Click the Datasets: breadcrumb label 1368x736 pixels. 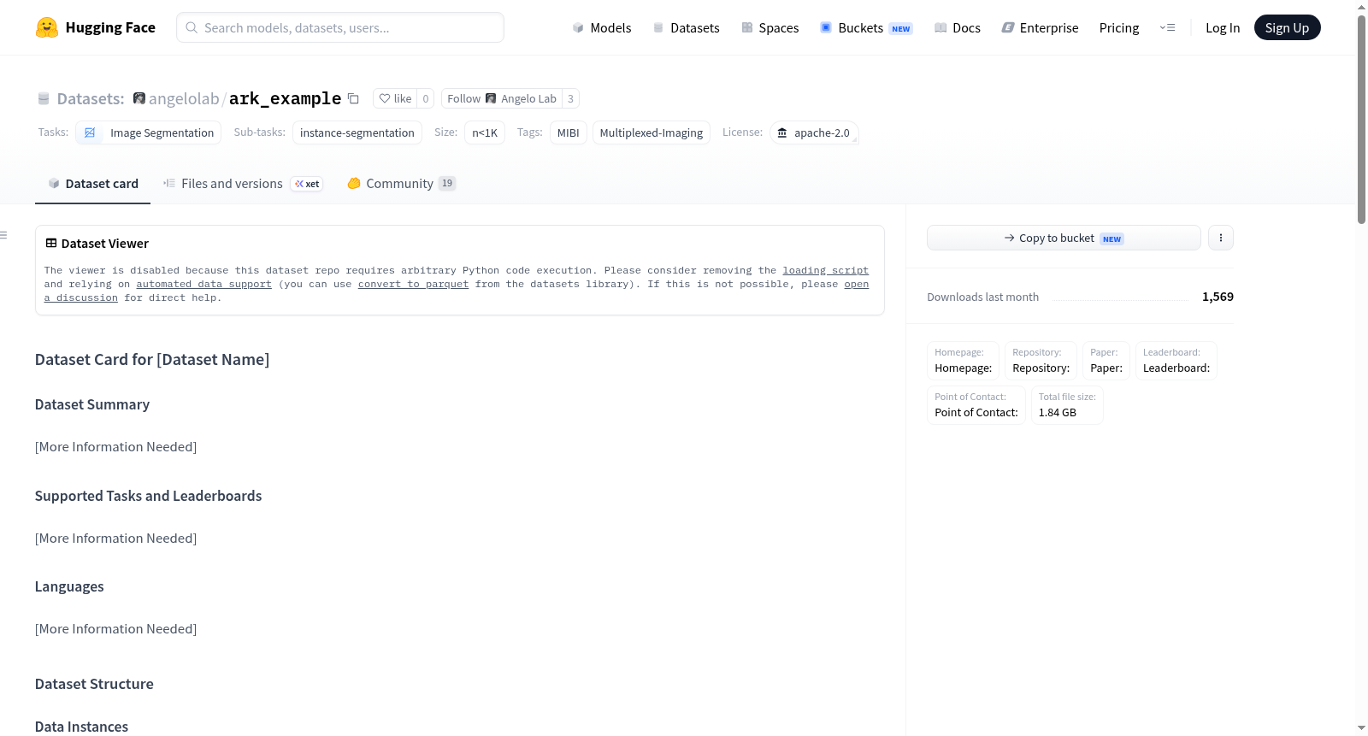[91, 98]
